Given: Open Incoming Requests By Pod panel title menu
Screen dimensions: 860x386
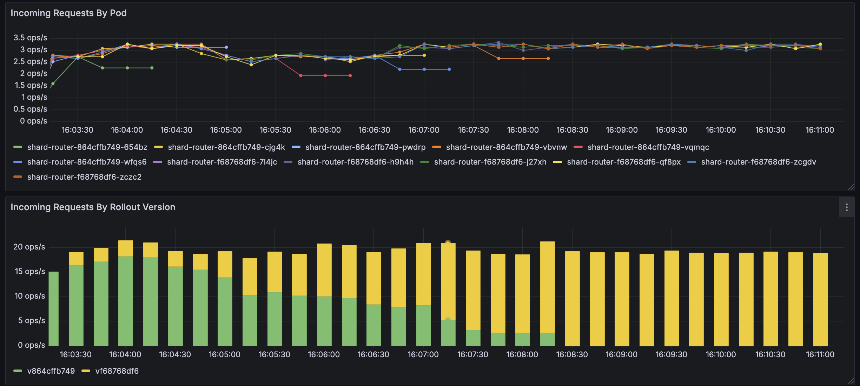Looking at the screenshot, I should tap(68, 13).
